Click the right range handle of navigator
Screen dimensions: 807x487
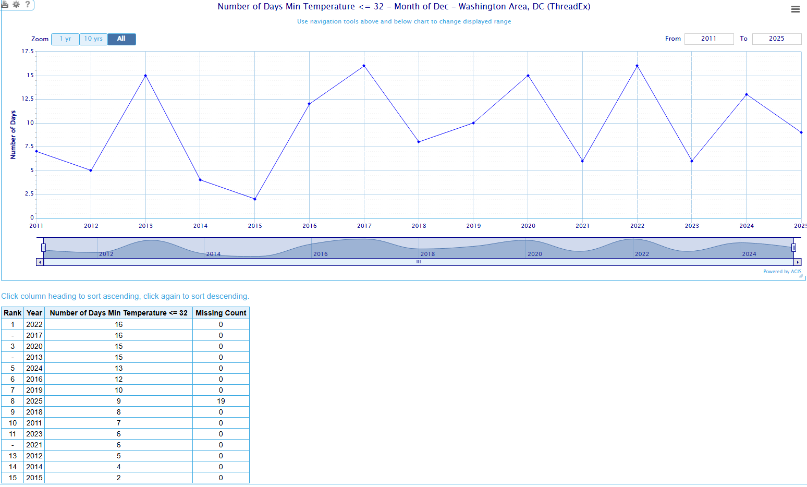tap(793, 248)
